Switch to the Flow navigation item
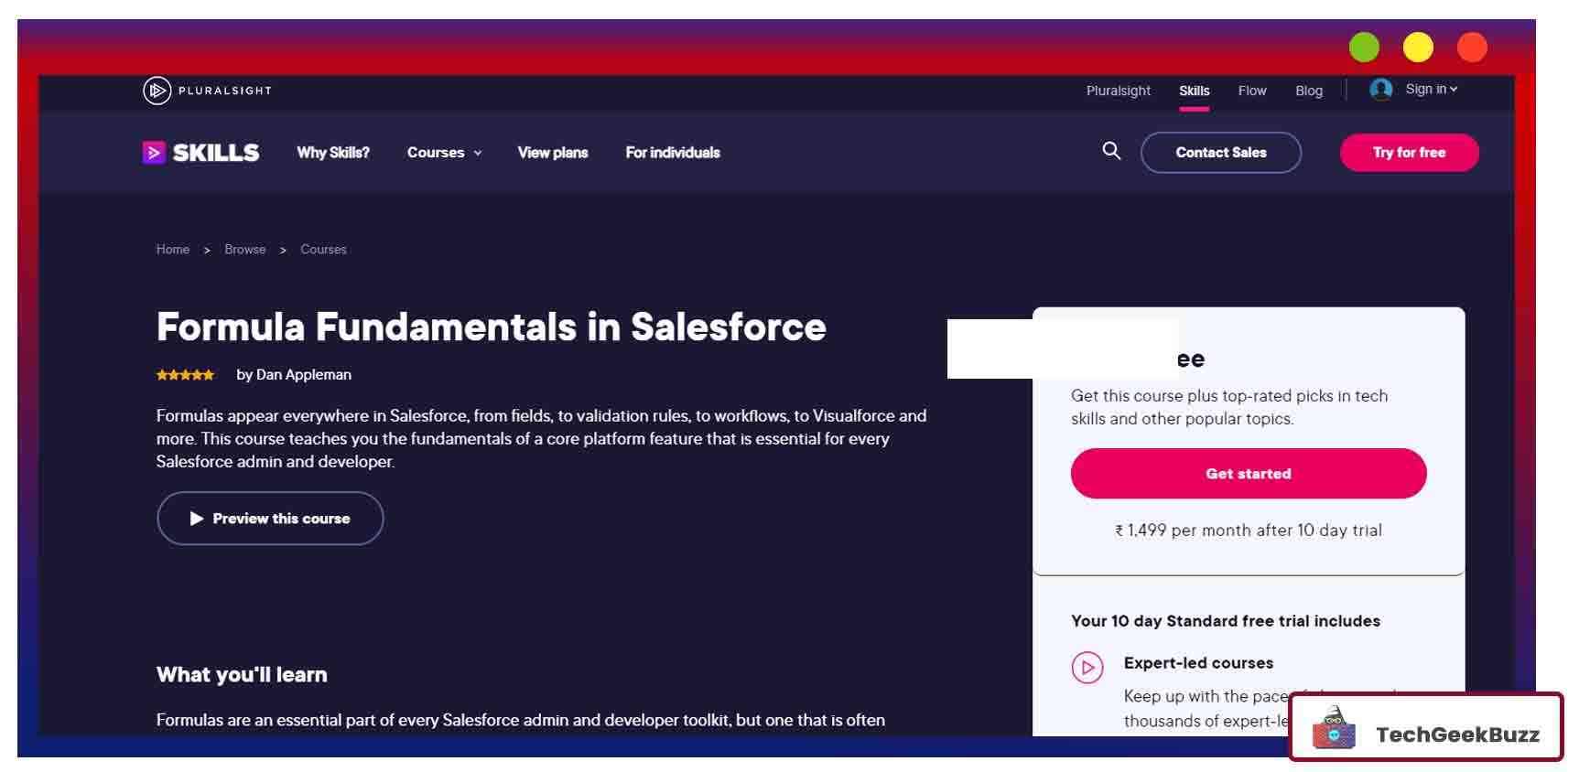The width and height of the screenshot is (1579, 772). pos(1251,91)
